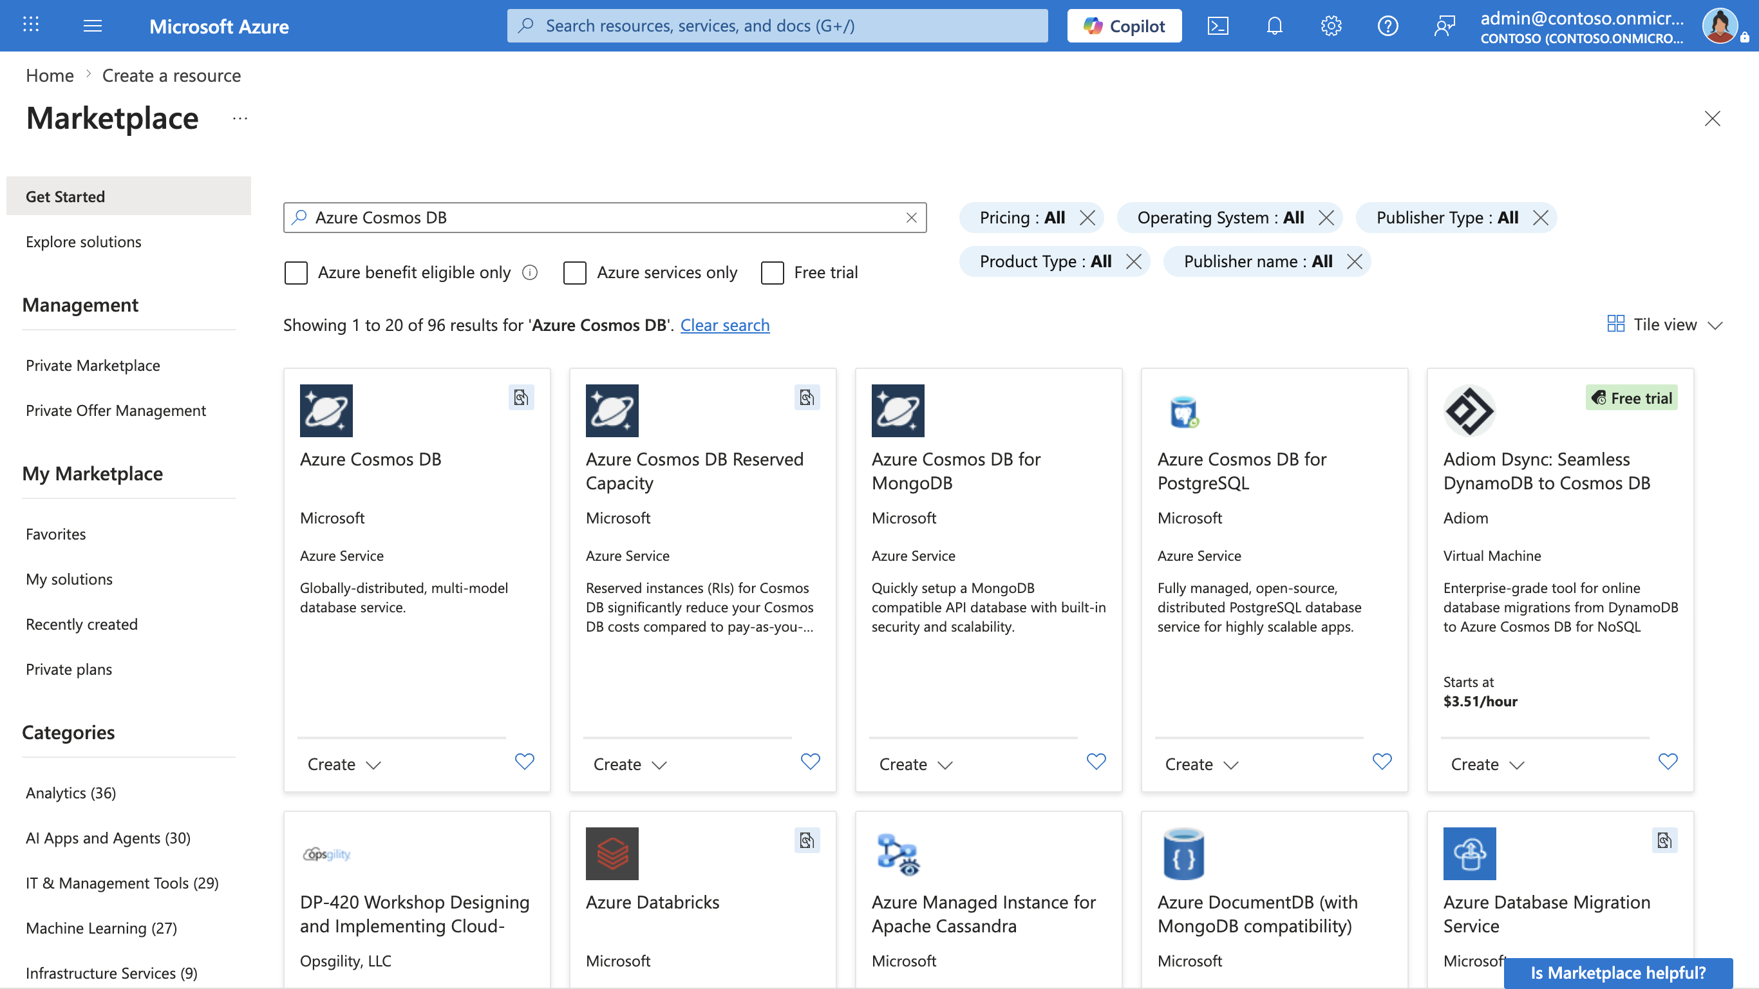This screenshot has height=989, width=1759.
Task: Remove the Pricing filter pill
Action: 1087,218
